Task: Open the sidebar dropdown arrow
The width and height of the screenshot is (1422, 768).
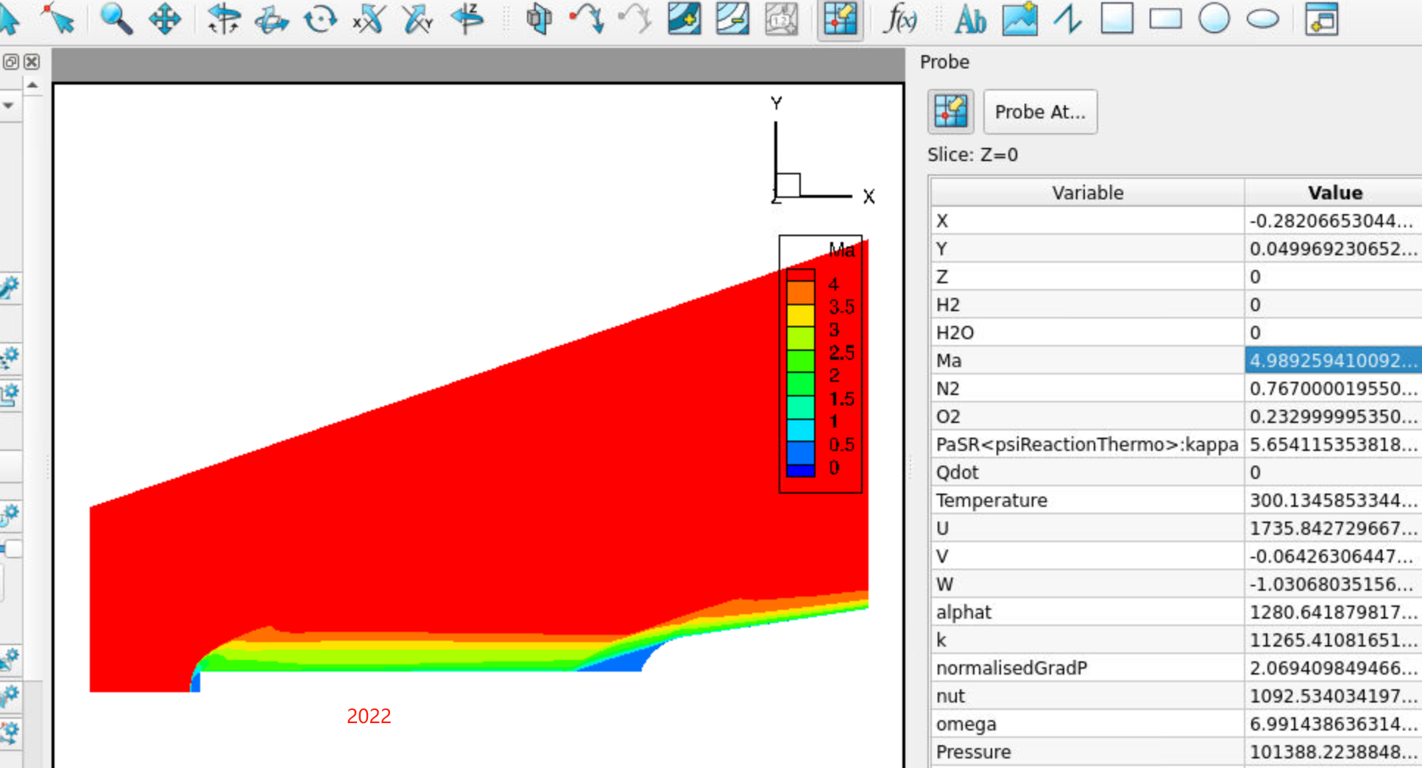Action: tap(8, 106)
